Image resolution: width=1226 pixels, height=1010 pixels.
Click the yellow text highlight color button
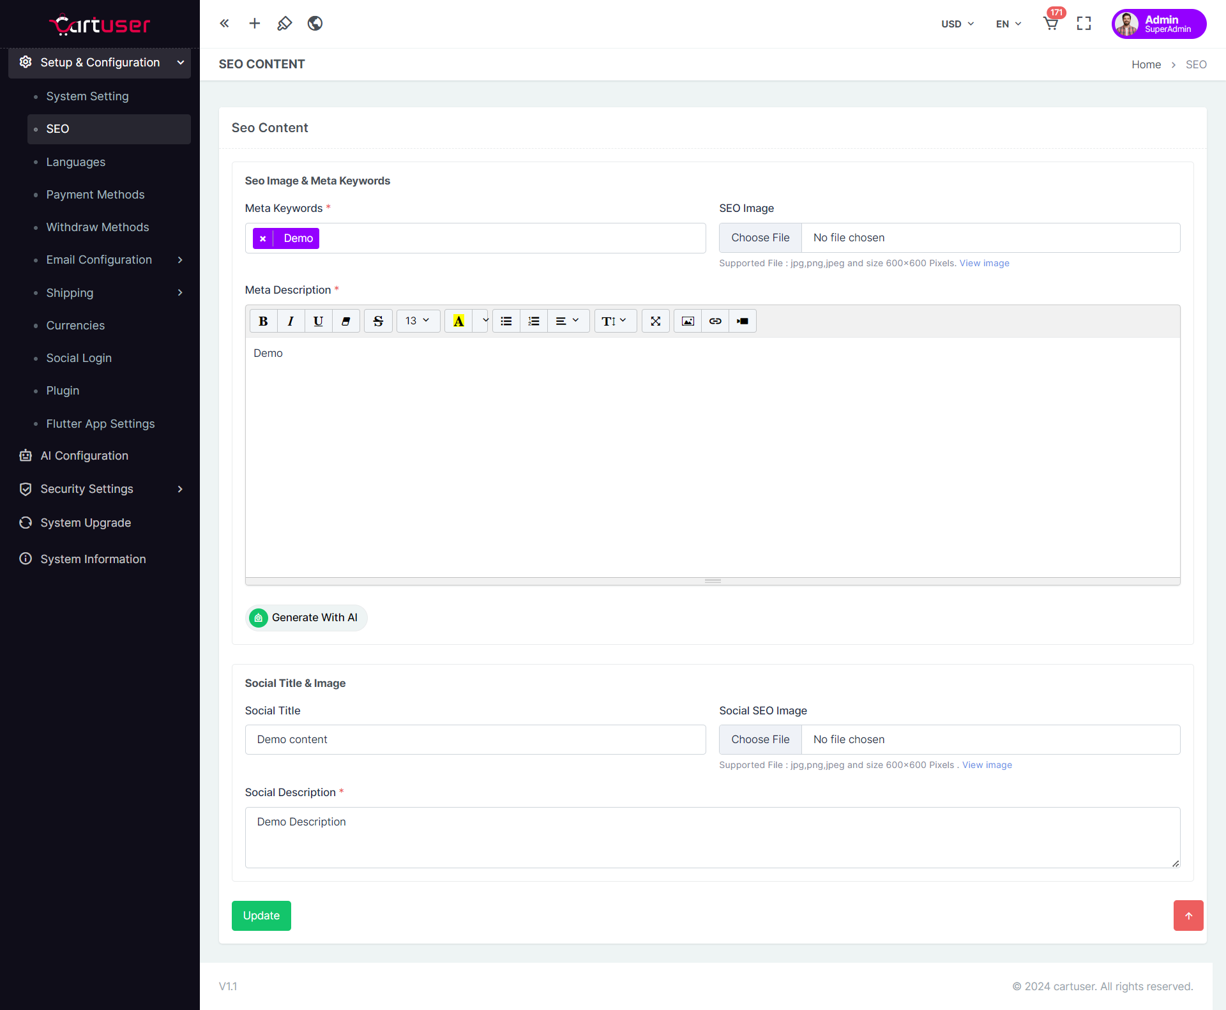tap(458, 321)
